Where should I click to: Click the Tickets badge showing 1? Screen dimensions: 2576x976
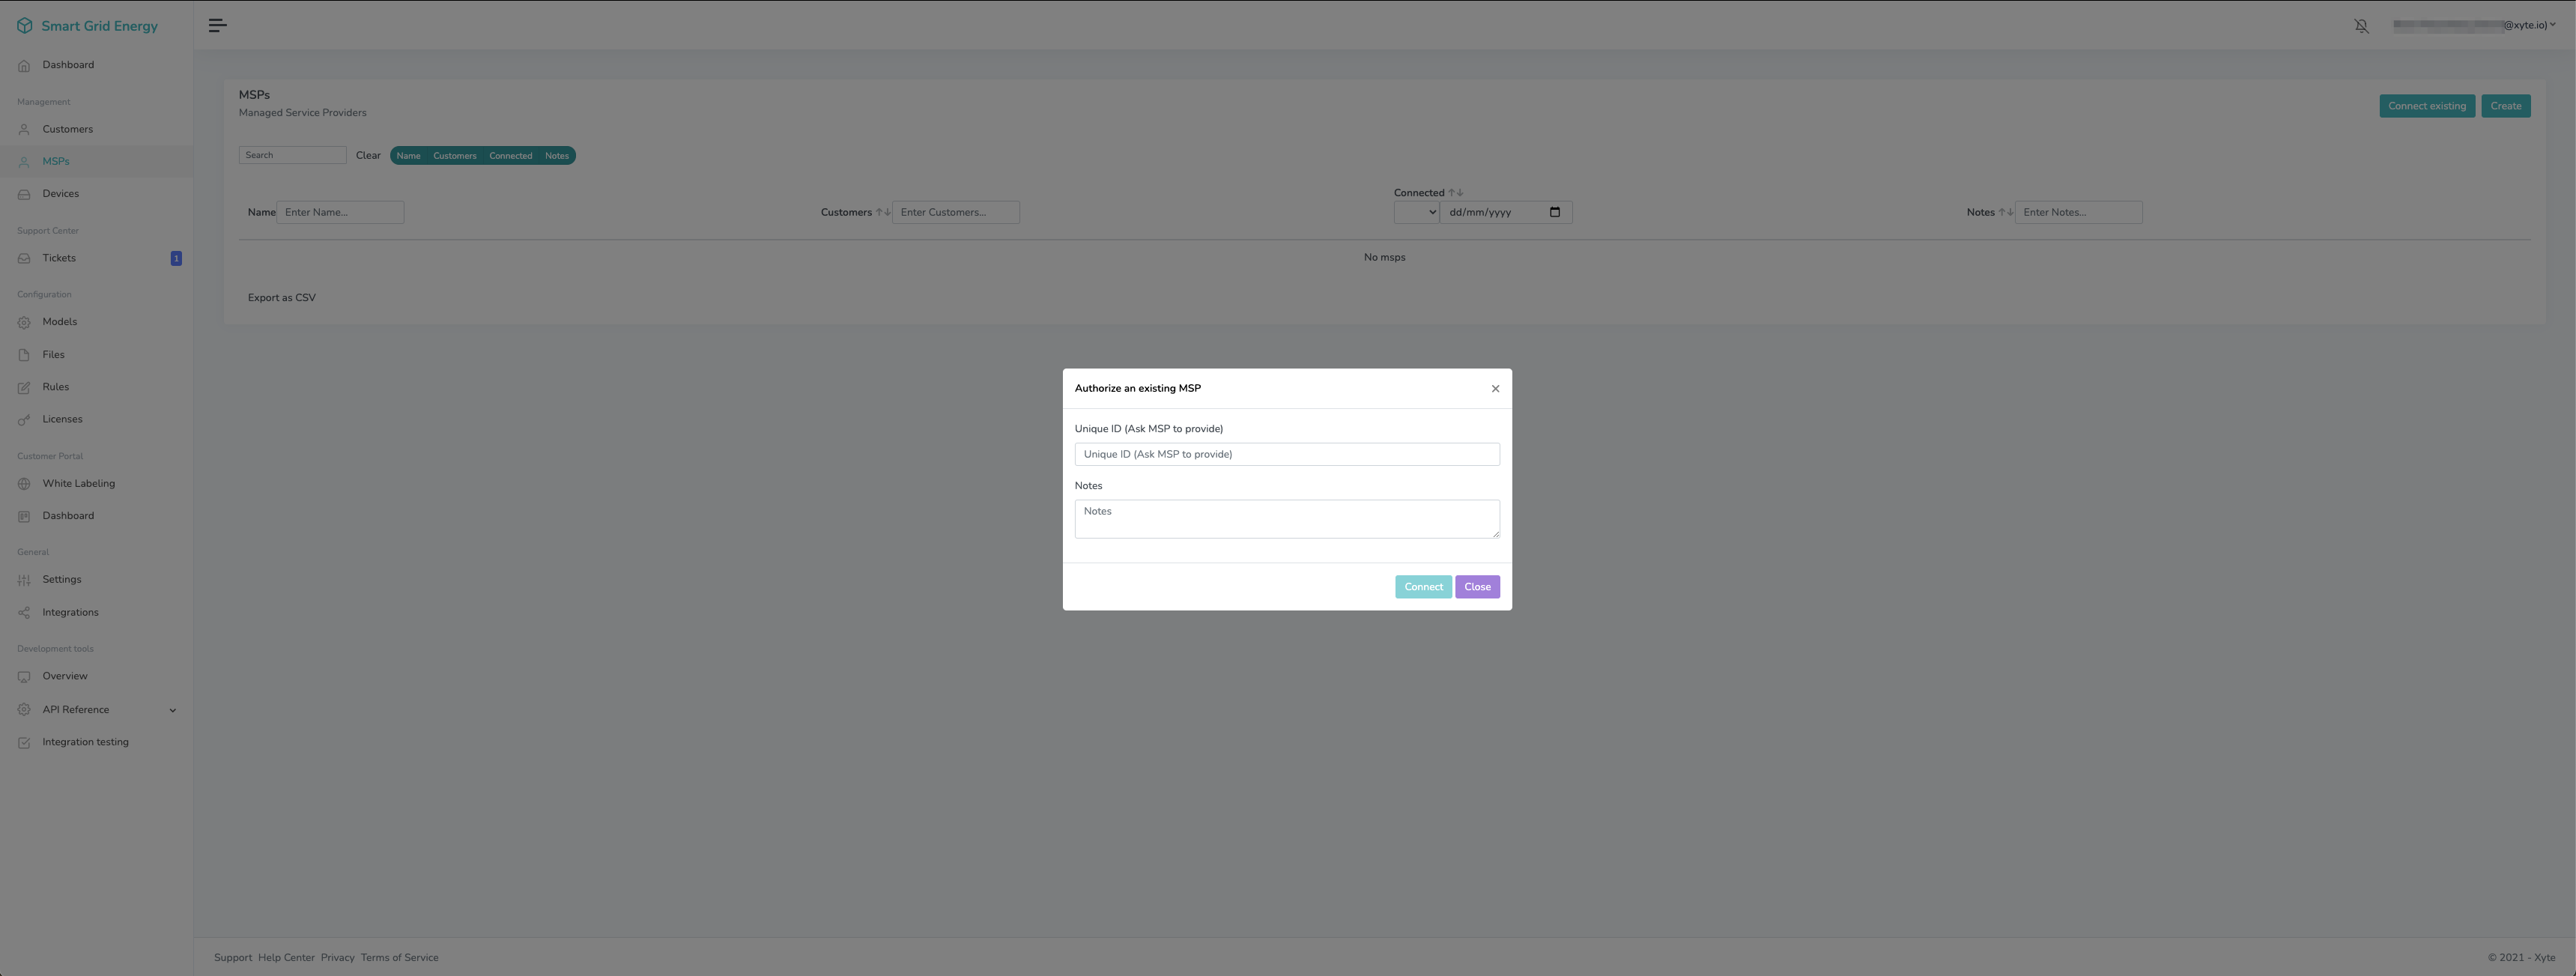point(176,259)
